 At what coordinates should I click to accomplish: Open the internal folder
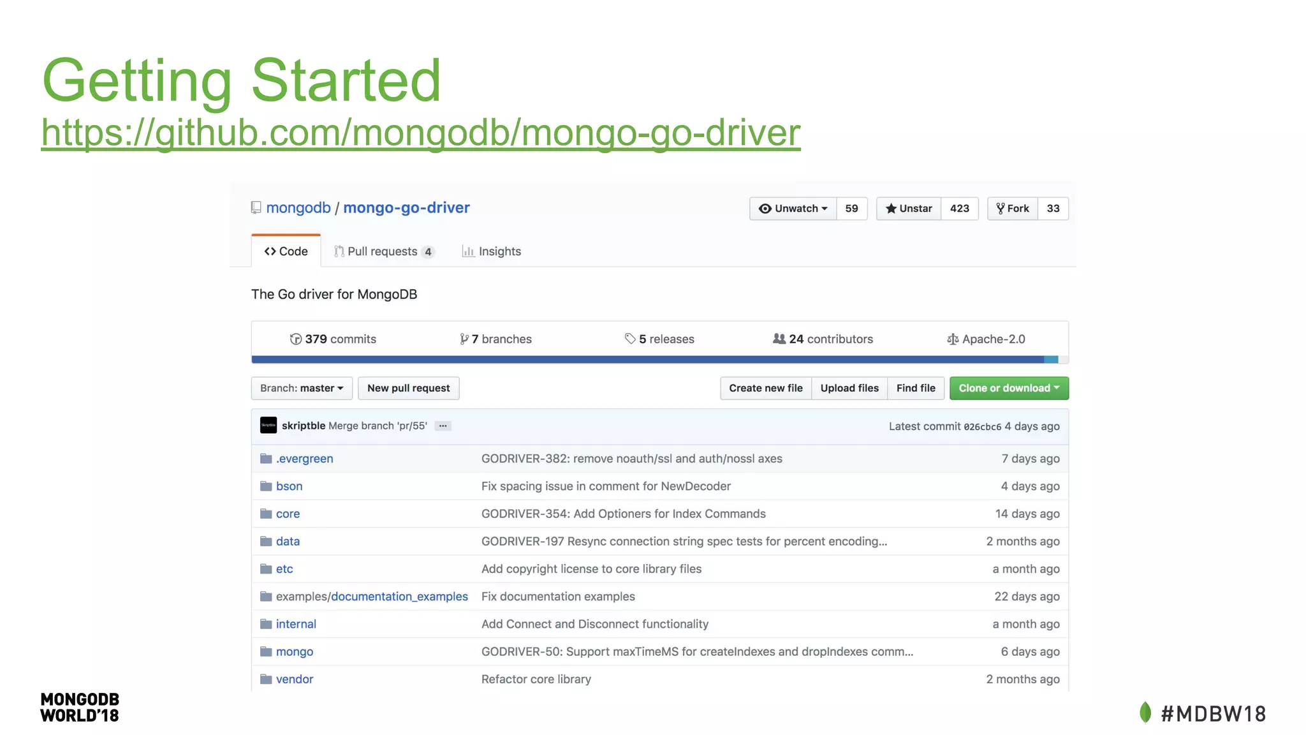(x=296, y=624)
